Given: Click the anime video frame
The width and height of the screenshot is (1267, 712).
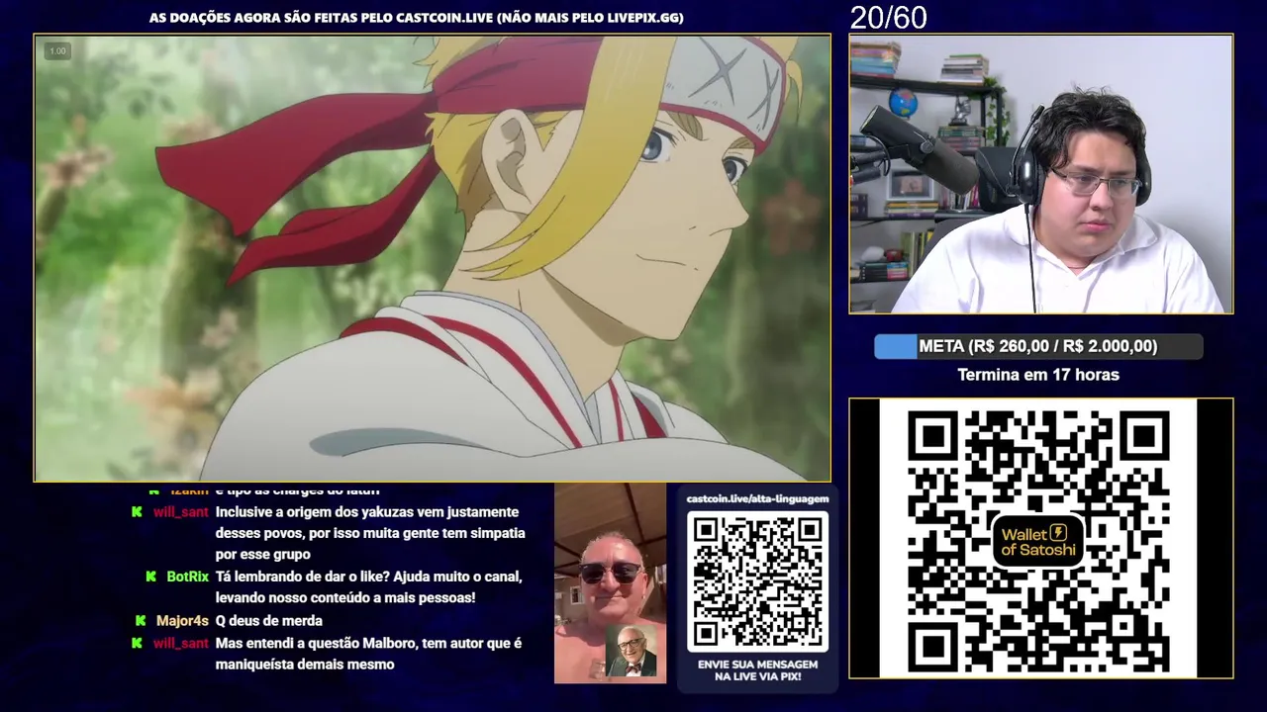Looking at the screenshot, I should (x=433, y=258).
